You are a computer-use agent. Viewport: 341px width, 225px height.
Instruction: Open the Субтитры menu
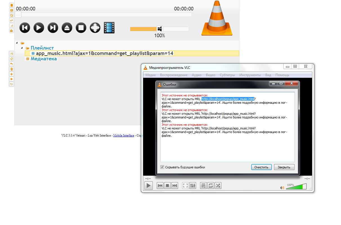coord(227,75)
